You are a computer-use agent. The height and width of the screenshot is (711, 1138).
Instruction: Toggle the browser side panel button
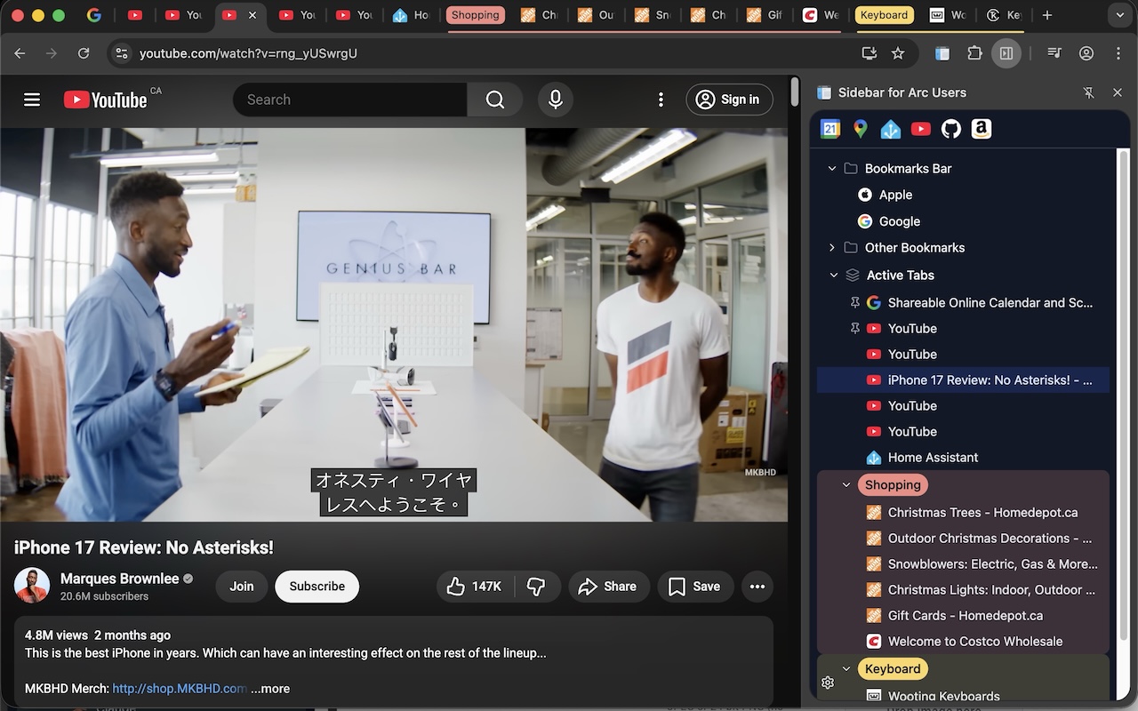click(x=1006, y=53)
